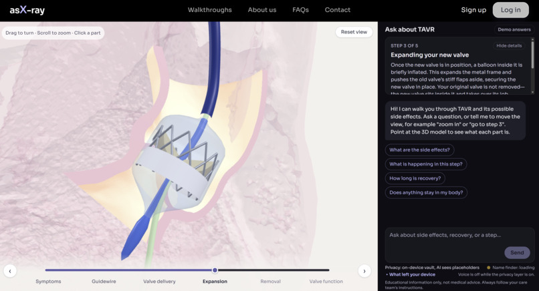Toggle Demo answers mode
The width and height of the screenshot is (539, 291).
(514, 29)
